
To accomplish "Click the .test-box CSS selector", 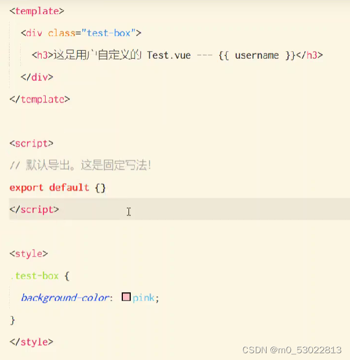I will point(34,276).
